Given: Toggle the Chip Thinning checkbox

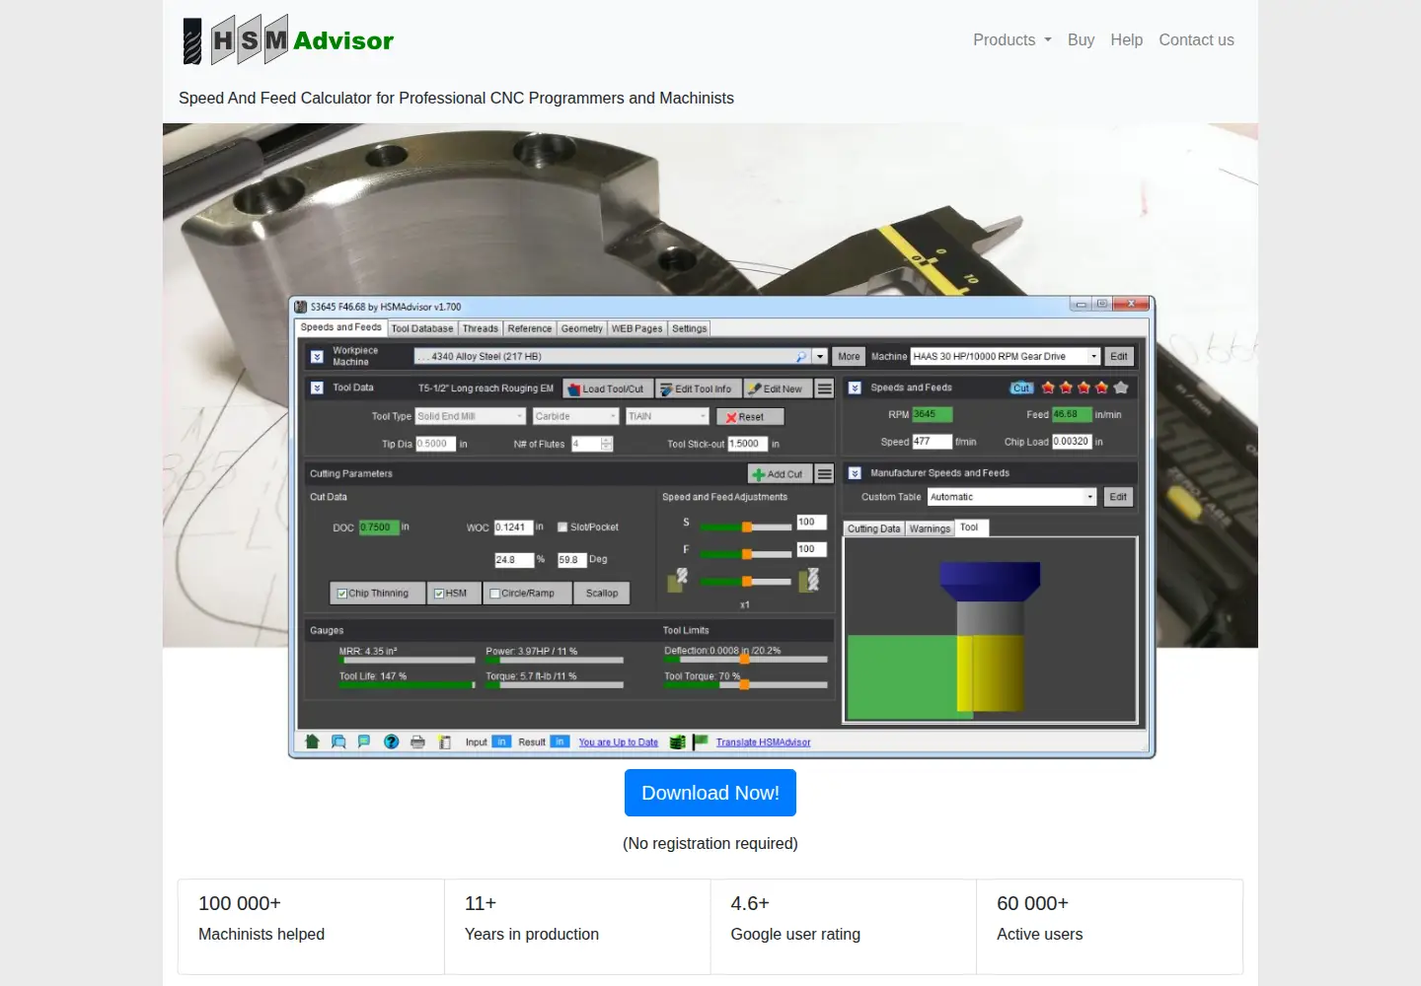Looking at the screenshot, I should pyautogui.click(x=342, y=594).
